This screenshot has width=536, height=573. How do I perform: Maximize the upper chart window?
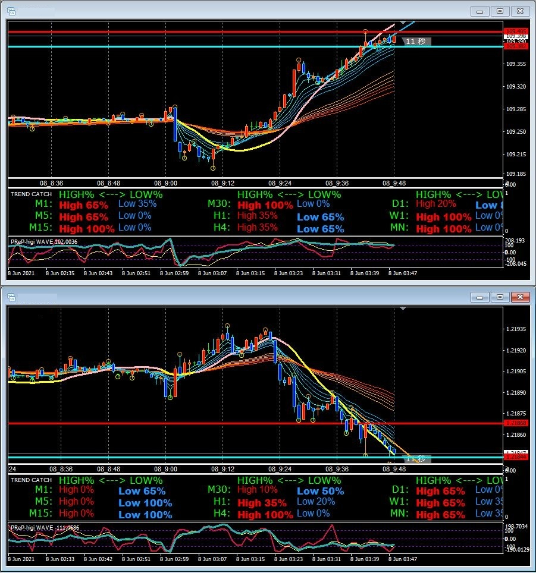(x=500, y=11)
